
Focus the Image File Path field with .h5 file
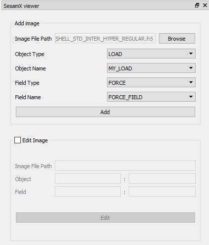click(x=105, y=39)
